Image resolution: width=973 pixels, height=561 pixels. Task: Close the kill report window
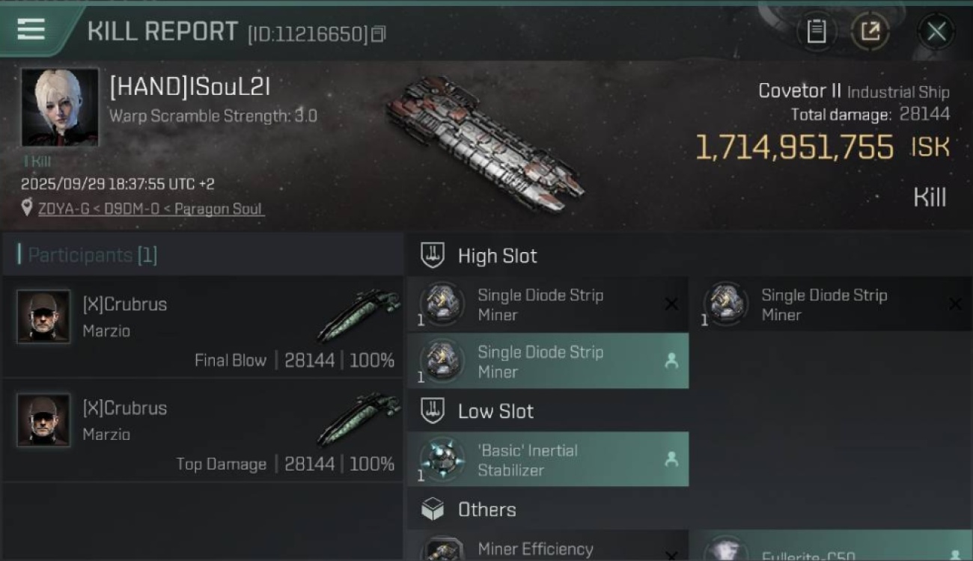[936, 31]
